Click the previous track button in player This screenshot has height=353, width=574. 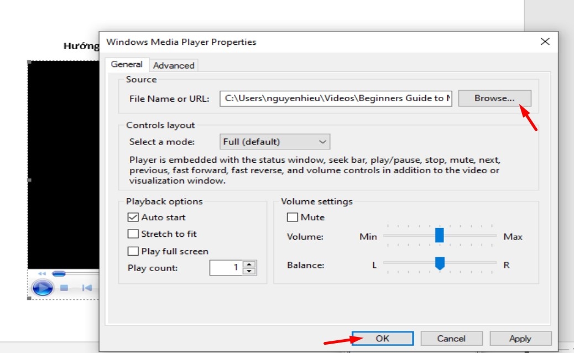(87, 288)
